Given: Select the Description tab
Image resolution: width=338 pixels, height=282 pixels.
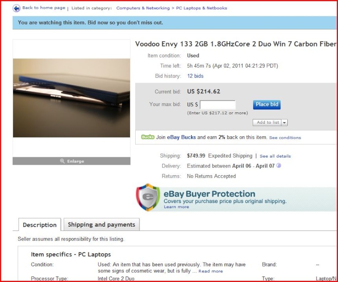Looking at the screenshot, I should [x=40, y=225].
